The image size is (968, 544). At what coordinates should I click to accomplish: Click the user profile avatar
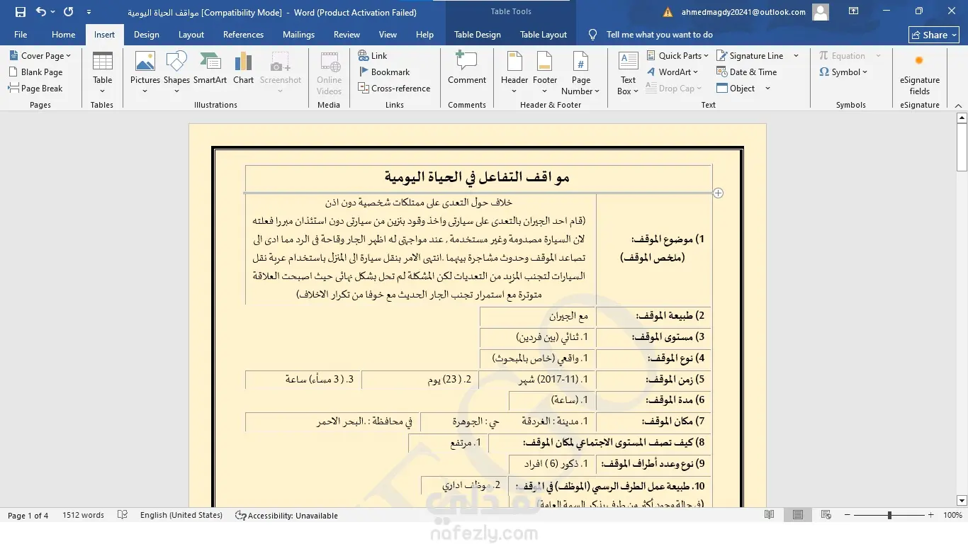tap(821, 12)
